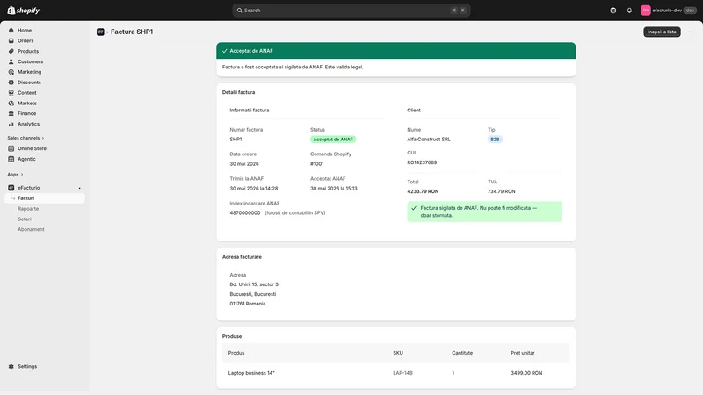Screen dimensions: 703x395
Task: Click the eFacturio app icon in sidebar
Action: pyautogui.click(x=11, y=188)
